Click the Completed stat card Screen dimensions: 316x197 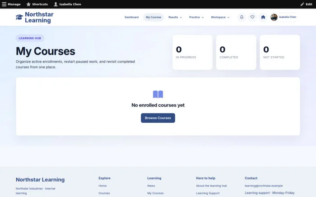(236, 53)
